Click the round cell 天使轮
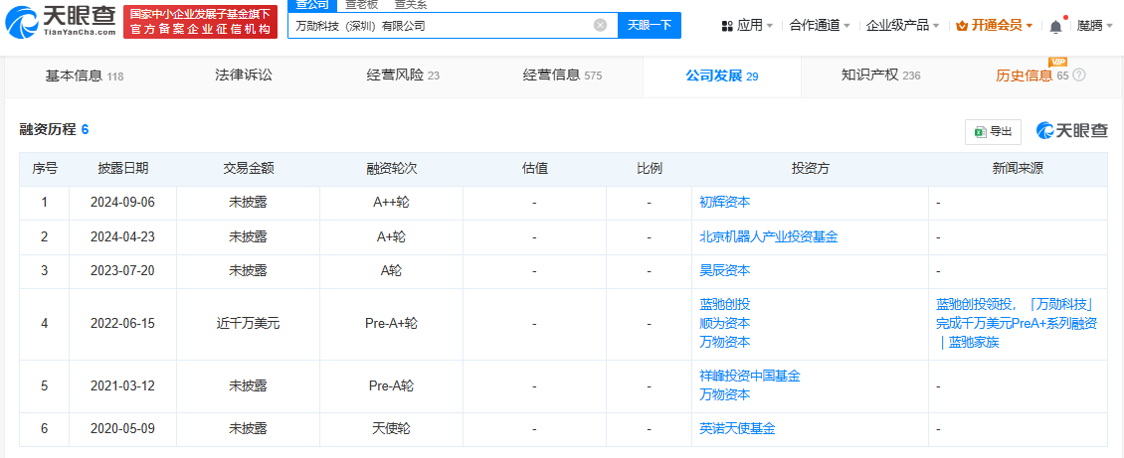Screen dimensions: 1124x458 click(391, 428)
